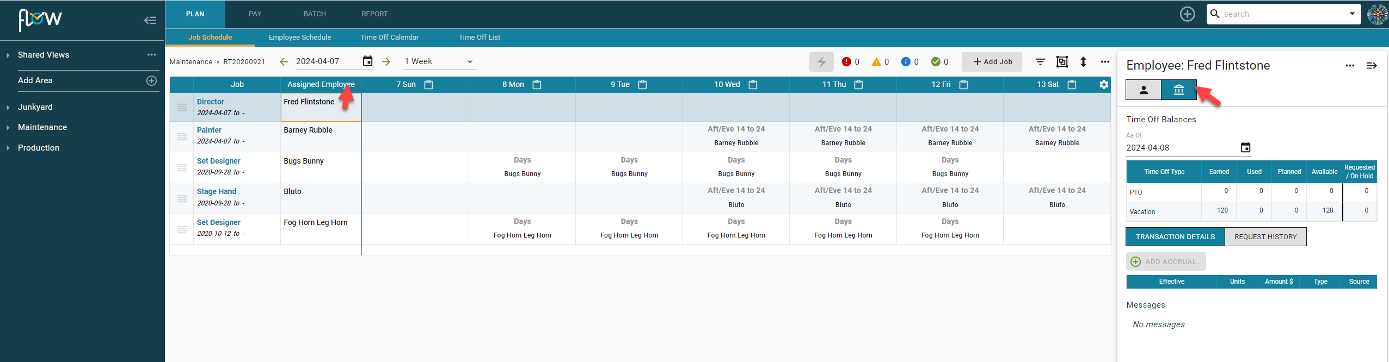The height and width of the screenshot is (362, 1389).
Task: Expand the Shared Views tree
Action: 8,55
